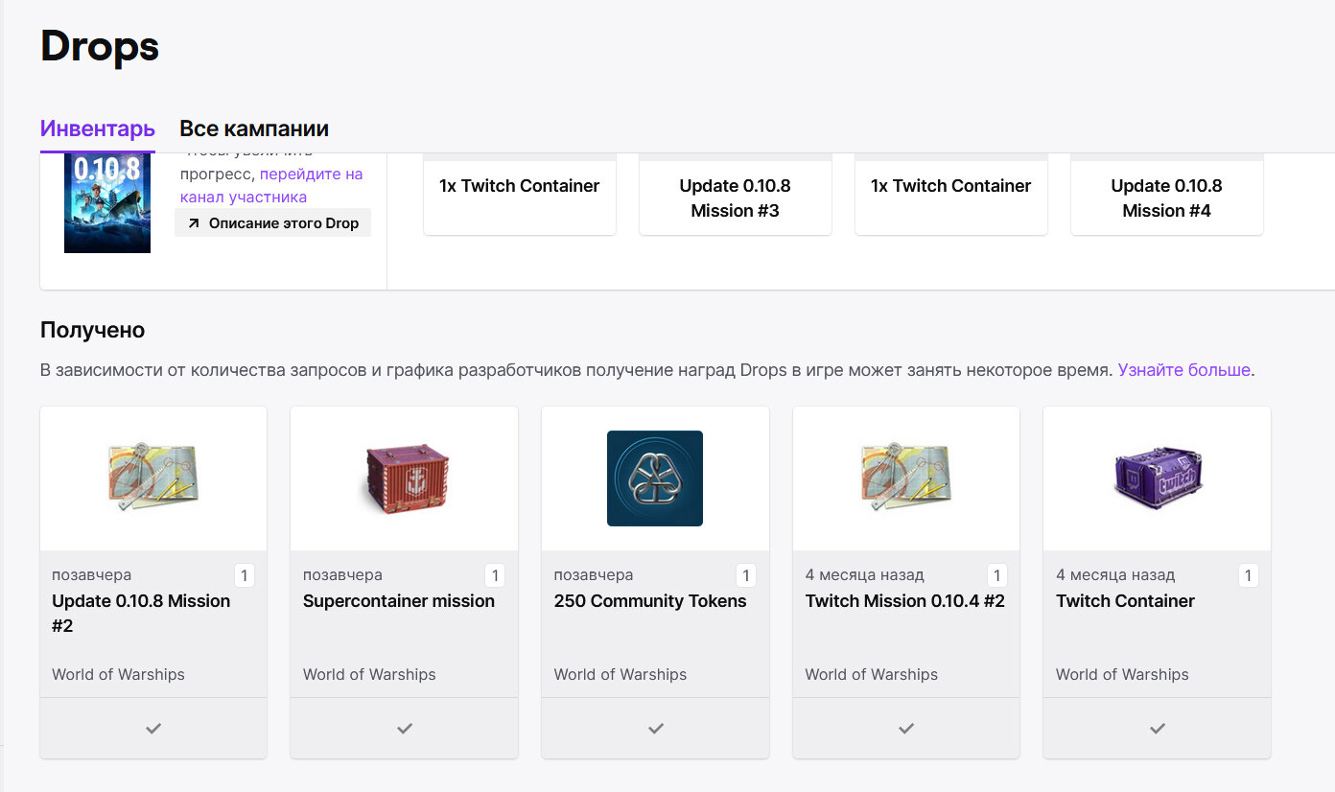Click the Twitch Mission 0.10.4 #2 title
Viewport: 1335px width, 792px height.
(x=905, y=601)
